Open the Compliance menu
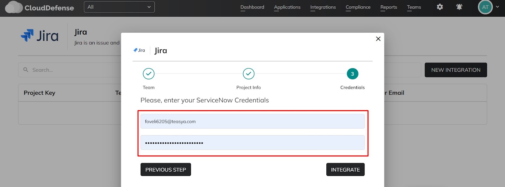This screenshot has height=187, width=505. tap(358, 7)
